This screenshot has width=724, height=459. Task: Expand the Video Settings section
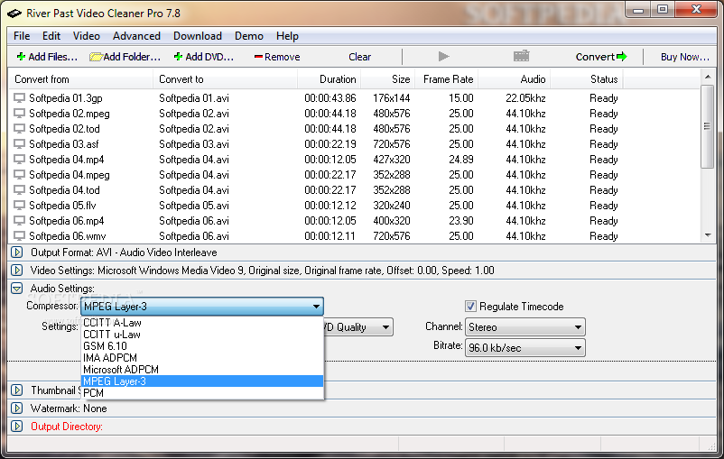pyautogui.click(x=16, y=271)
